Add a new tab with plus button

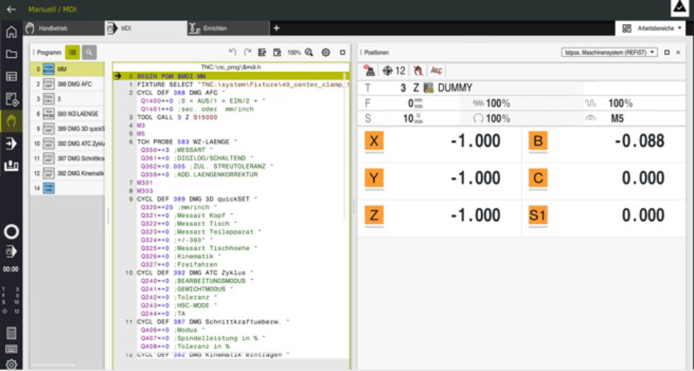[276, 28]
